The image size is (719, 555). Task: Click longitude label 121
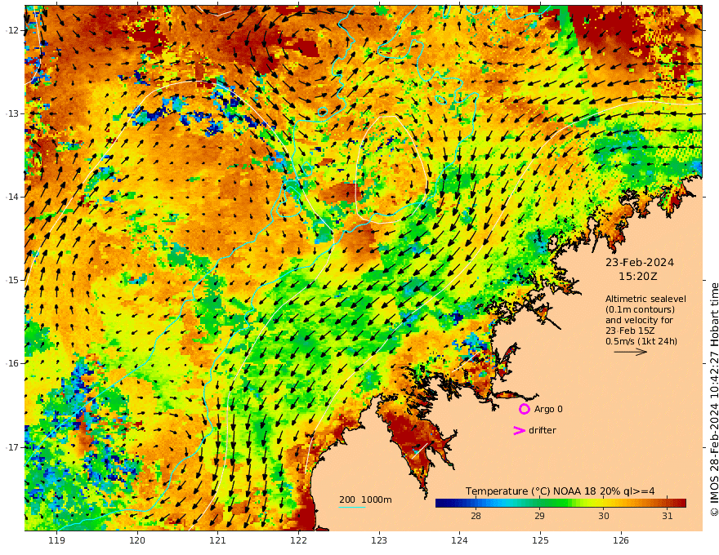(218, 540)
